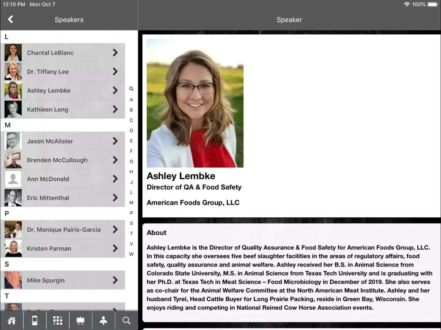Tap the large Ashley Lembke profile photo
This screenshot has width=441, height=330.
[195, 103]
